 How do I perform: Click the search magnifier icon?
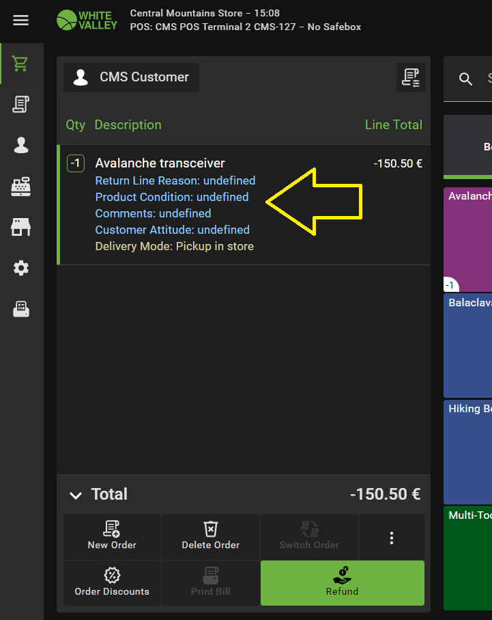coord(466,79)
